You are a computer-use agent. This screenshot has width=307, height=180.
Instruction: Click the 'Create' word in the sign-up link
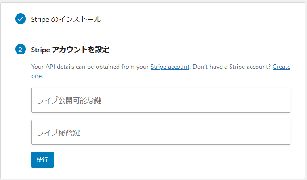tap(282, 67)
